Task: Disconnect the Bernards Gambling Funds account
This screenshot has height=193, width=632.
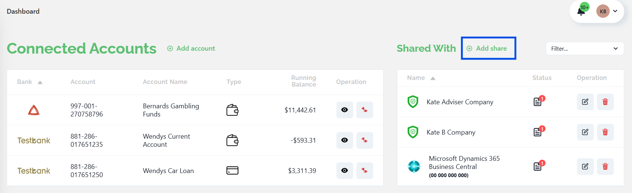Action: pos(365,110)
